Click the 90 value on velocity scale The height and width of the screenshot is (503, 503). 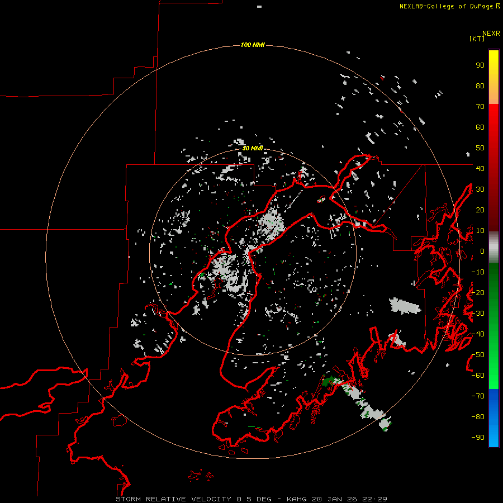[480, 65]
